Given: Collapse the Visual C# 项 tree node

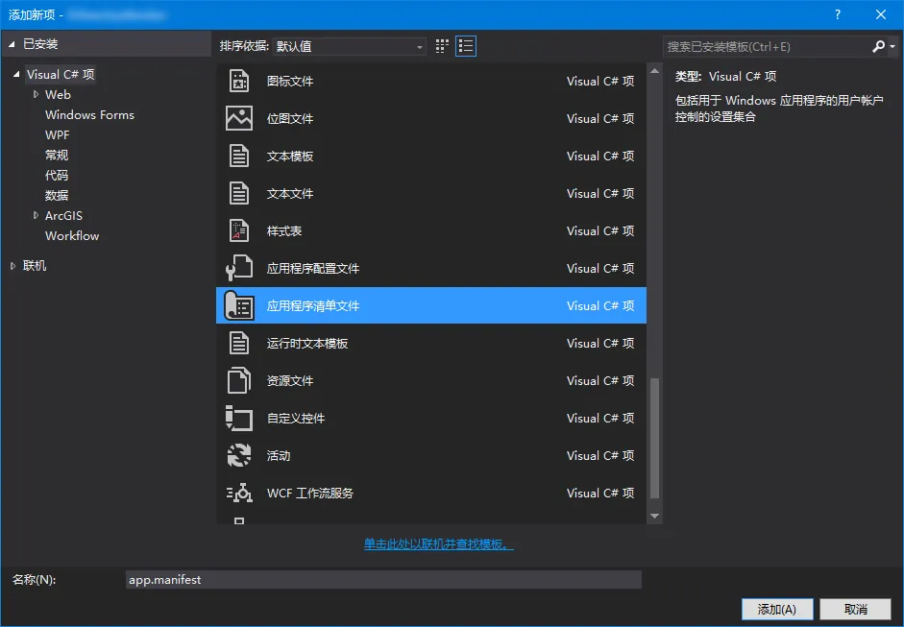Looking at the screenshot, I should 16,74.
